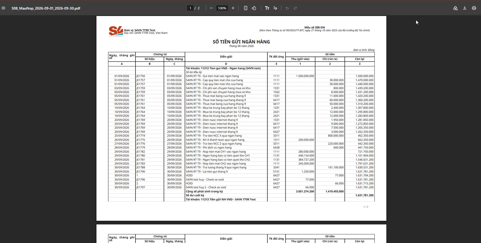
Task: Click account code 3341
Action: click(276, 168)
